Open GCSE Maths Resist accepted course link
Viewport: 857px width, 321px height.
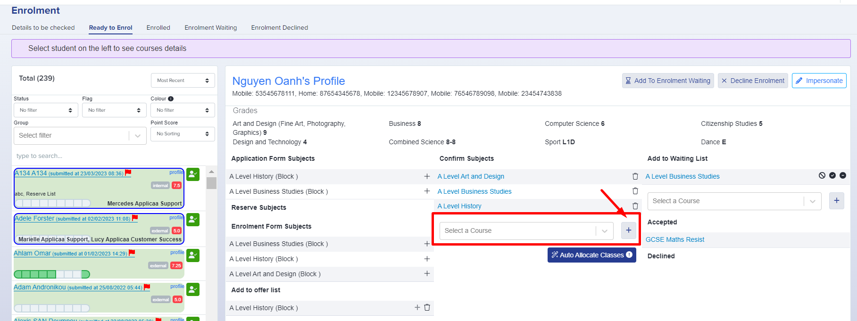point(675,239)
